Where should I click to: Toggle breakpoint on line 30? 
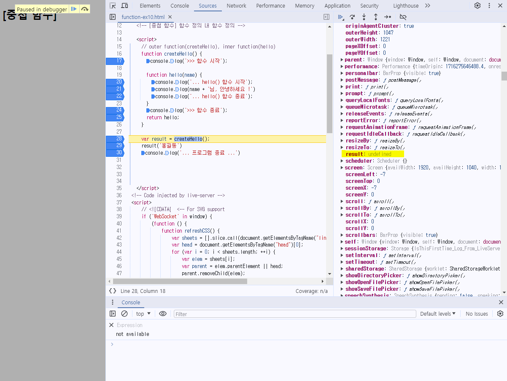[115, 153]
